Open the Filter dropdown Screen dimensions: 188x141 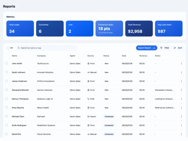[x=165, y=48]
